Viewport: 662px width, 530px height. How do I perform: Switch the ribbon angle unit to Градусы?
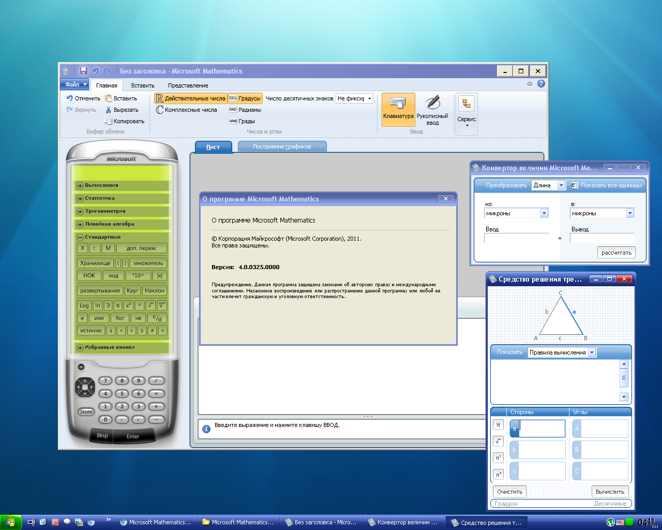pyautogui.click(x=245, y=98)
